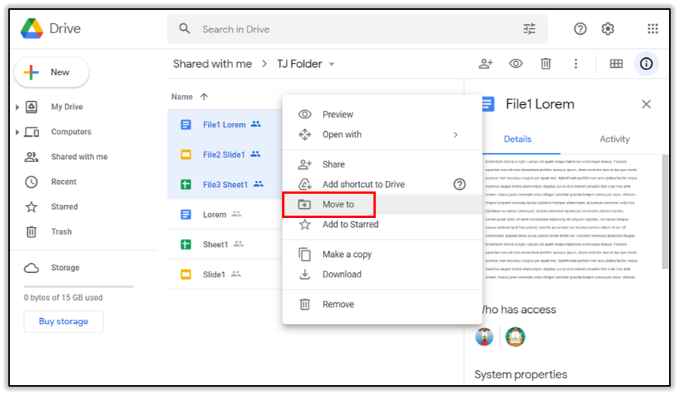Image resolution: width=679 pixels, height=395 pixels.
Task: Expand Computers tree arrow
Action: (17, 132)
